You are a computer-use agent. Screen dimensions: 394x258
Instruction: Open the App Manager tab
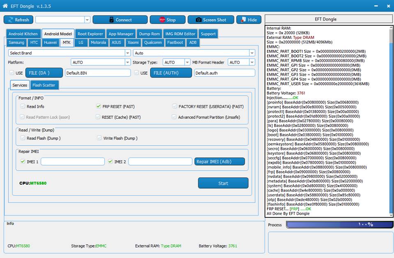click(x=121, y=34)
